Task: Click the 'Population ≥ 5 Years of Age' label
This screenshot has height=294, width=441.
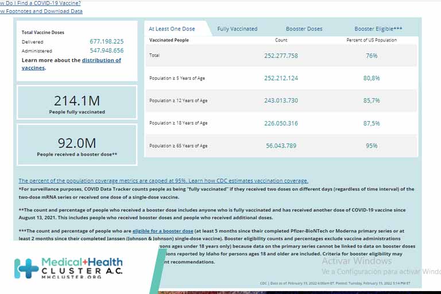Action: tap(177, 78)
